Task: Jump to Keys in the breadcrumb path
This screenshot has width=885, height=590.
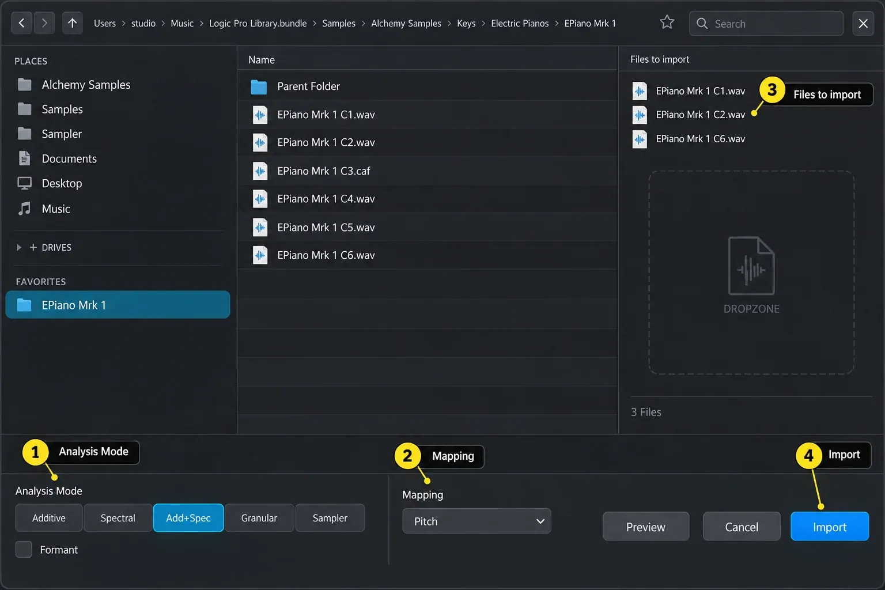Action: coord(466,24)
